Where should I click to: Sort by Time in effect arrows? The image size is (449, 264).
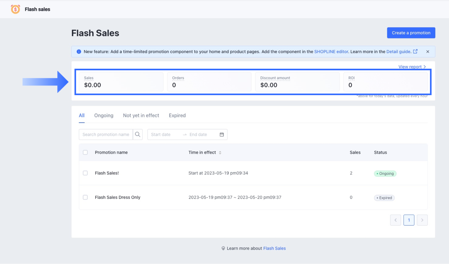[x=220, y=152]
